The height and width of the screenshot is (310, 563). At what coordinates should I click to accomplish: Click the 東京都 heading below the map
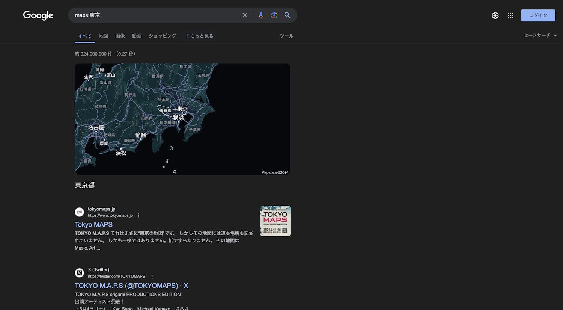tap(84, 185)
